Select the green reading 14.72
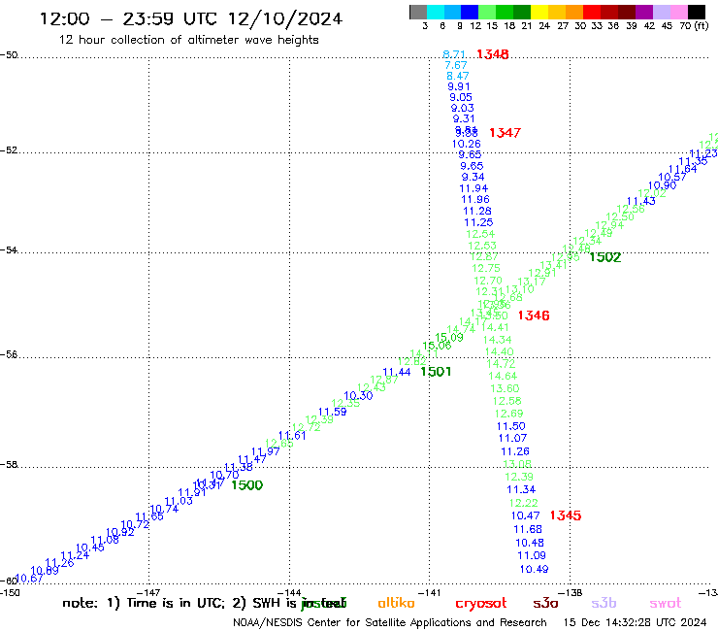The height and width of the screenshot is (631, 718). [x=501, y=364]
